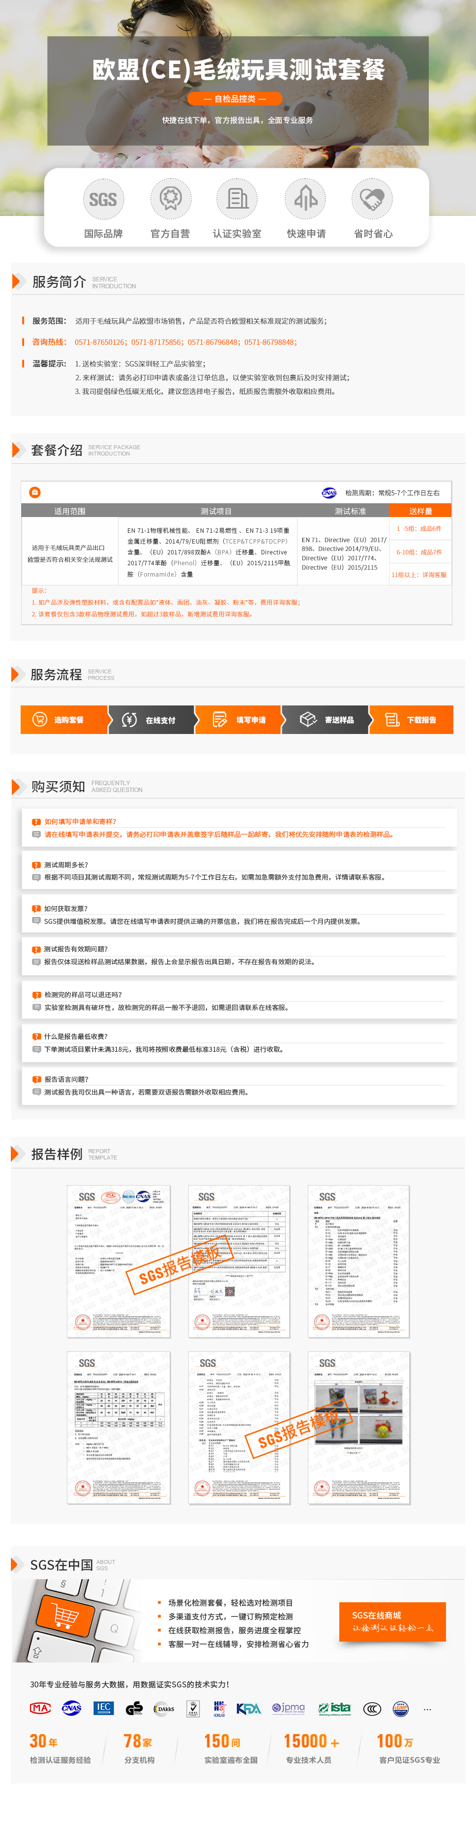Click the CNAS logo in the certification row
The height and width of the screenshot is (1832, 476).
pyautogui.click(x=72, y=1708)
